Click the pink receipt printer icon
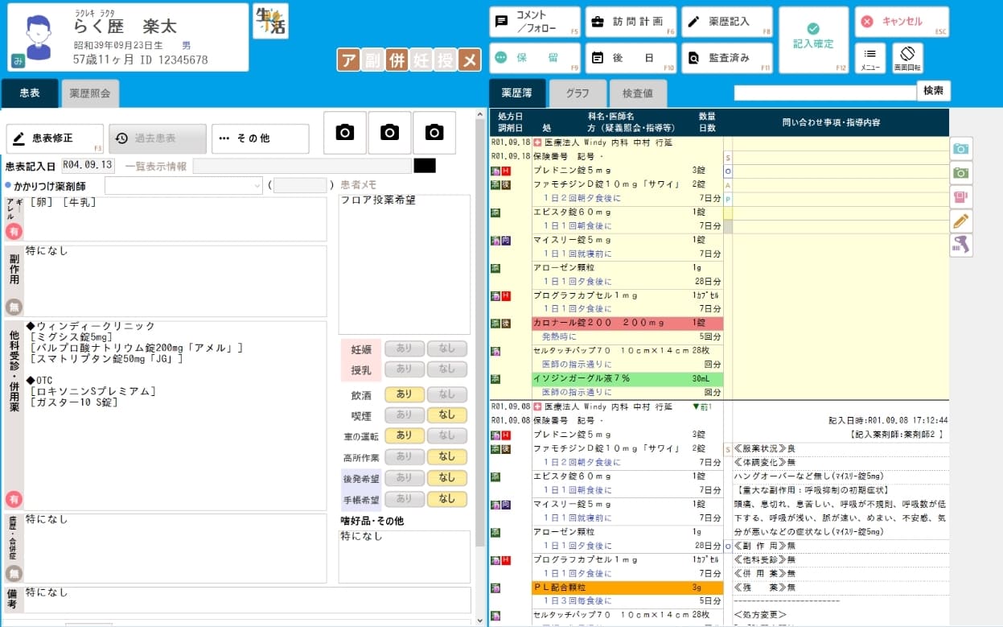Viewport: 1003px width, 627px height. pos(961,196)
